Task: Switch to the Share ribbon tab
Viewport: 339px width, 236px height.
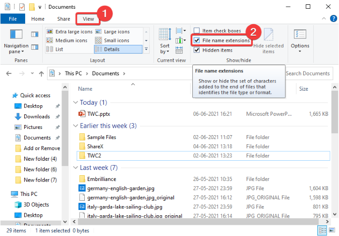Action: 63,19
